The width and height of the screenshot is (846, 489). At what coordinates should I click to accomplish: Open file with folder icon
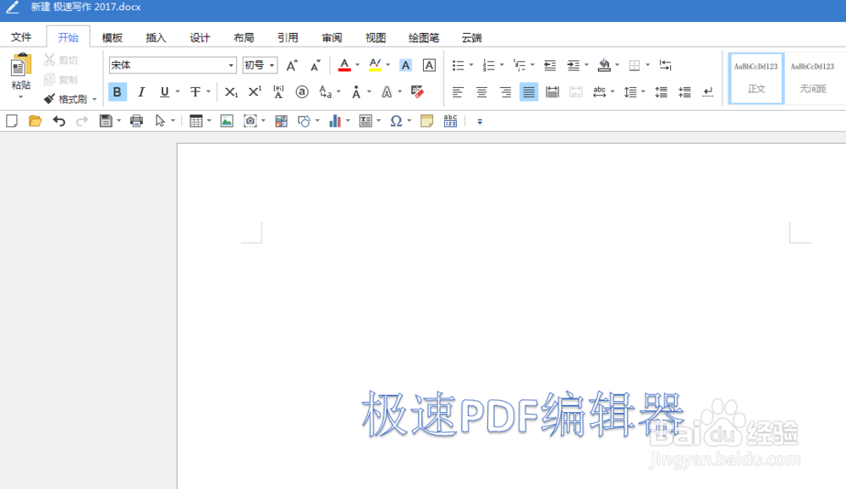pos(35,121)
